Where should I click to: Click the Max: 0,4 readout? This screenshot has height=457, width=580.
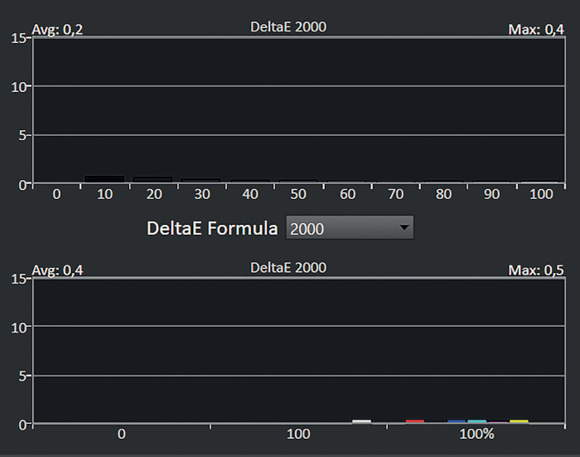tap(535, 30)
